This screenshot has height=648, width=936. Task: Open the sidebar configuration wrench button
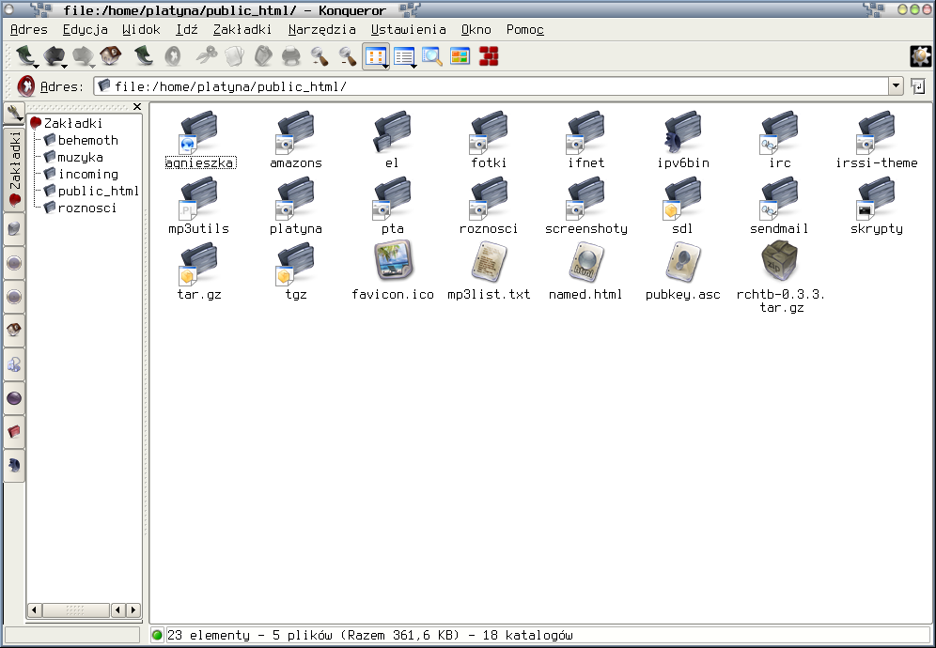(14, 112)
